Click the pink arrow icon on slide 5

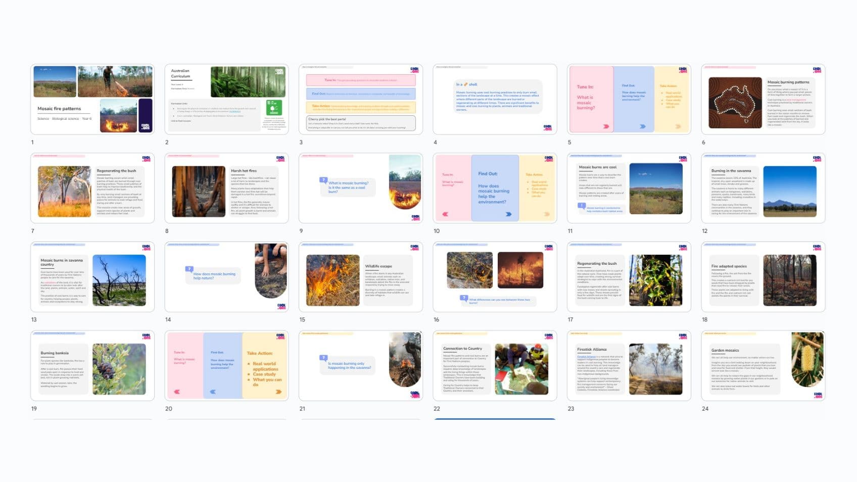[605, 126]
